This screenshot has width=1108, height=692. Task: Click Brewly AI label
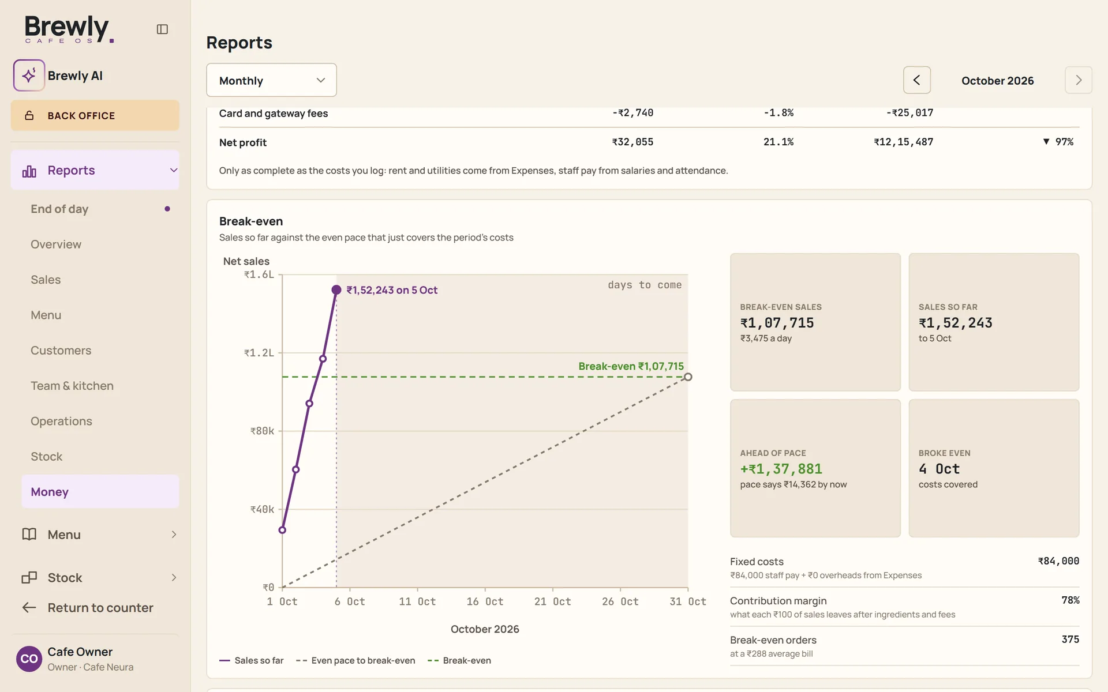(75, 76)
